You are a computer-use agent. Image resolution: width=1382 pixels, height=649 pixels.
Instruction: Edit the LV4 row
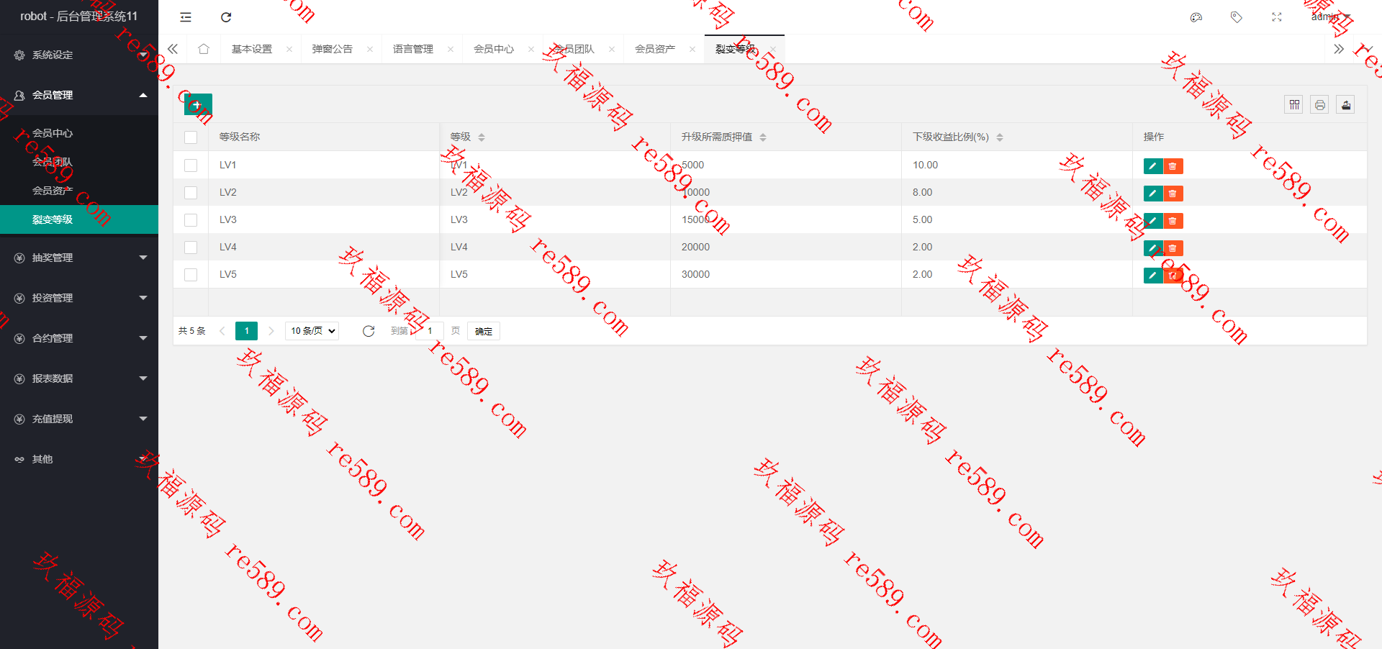1153,248
